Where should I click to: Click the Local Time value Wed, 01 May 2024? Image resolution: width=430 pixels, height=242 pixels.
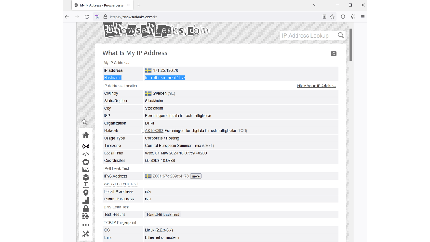[x=176, y=153]
